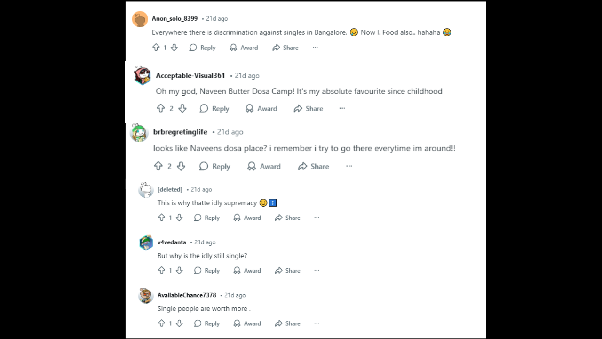Open Acceptable-Visual361's profile avatar
Image resolution: width=602 pixels, height=339 pixels.
click(142, 75)
